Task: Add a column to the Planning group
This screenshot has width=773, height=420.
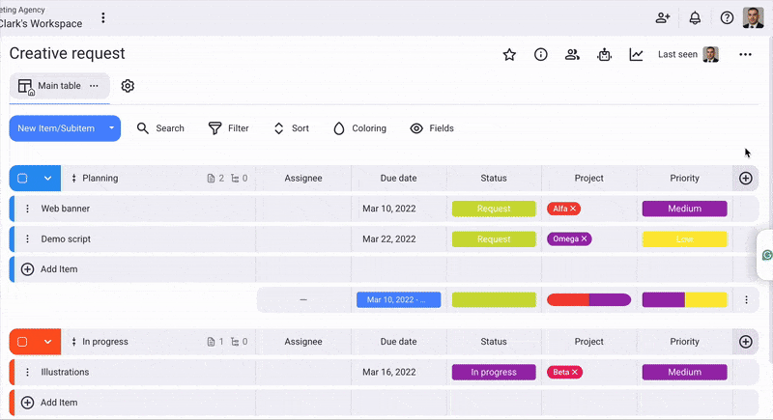Action: [x=745, y=179]
